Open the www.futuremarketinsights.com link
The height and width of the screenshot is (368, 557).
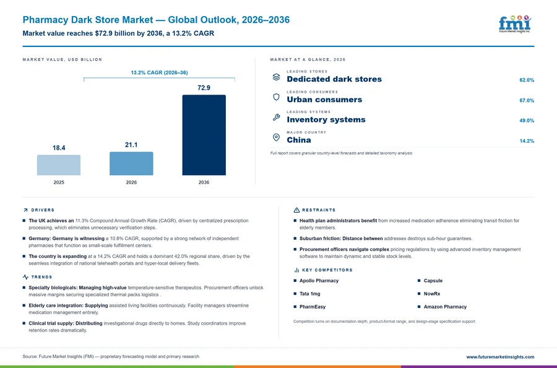(500, 357)
